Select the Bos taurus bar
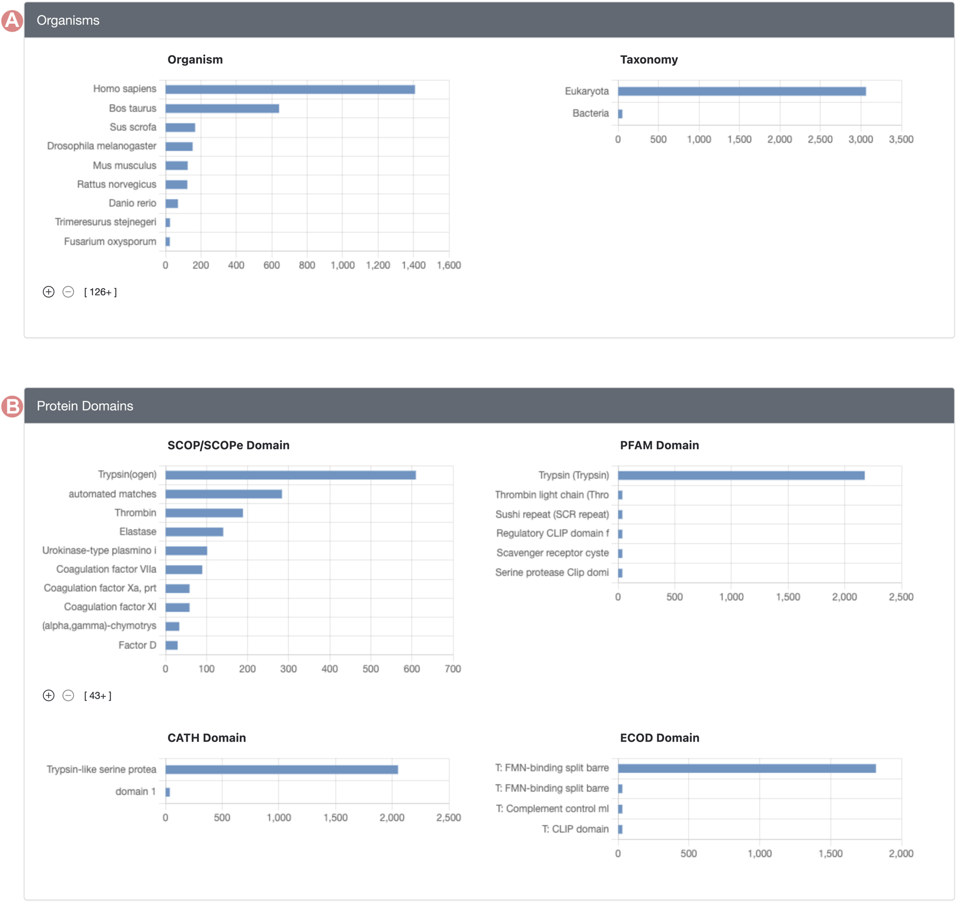 click(222, 109)
